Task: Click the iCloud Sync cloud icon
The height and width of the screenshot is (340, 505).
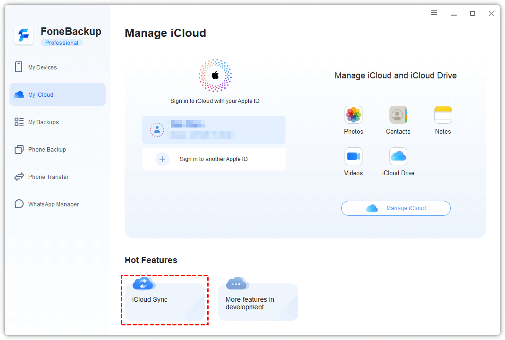Action: click(x=143, y=284)
